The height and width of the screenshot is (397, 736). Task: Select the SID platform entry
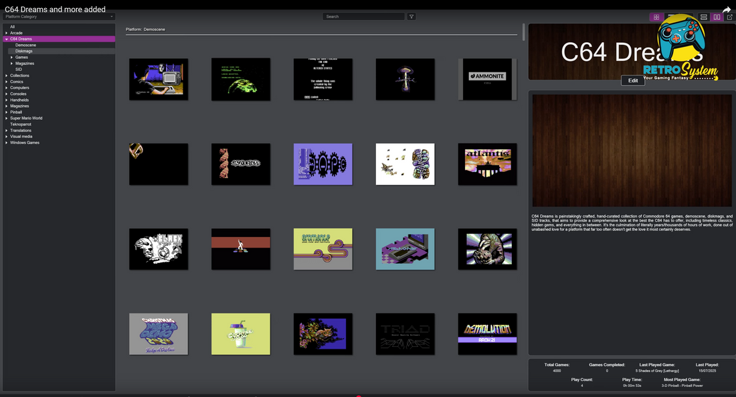pyautogui.click(x=18, y=70)
